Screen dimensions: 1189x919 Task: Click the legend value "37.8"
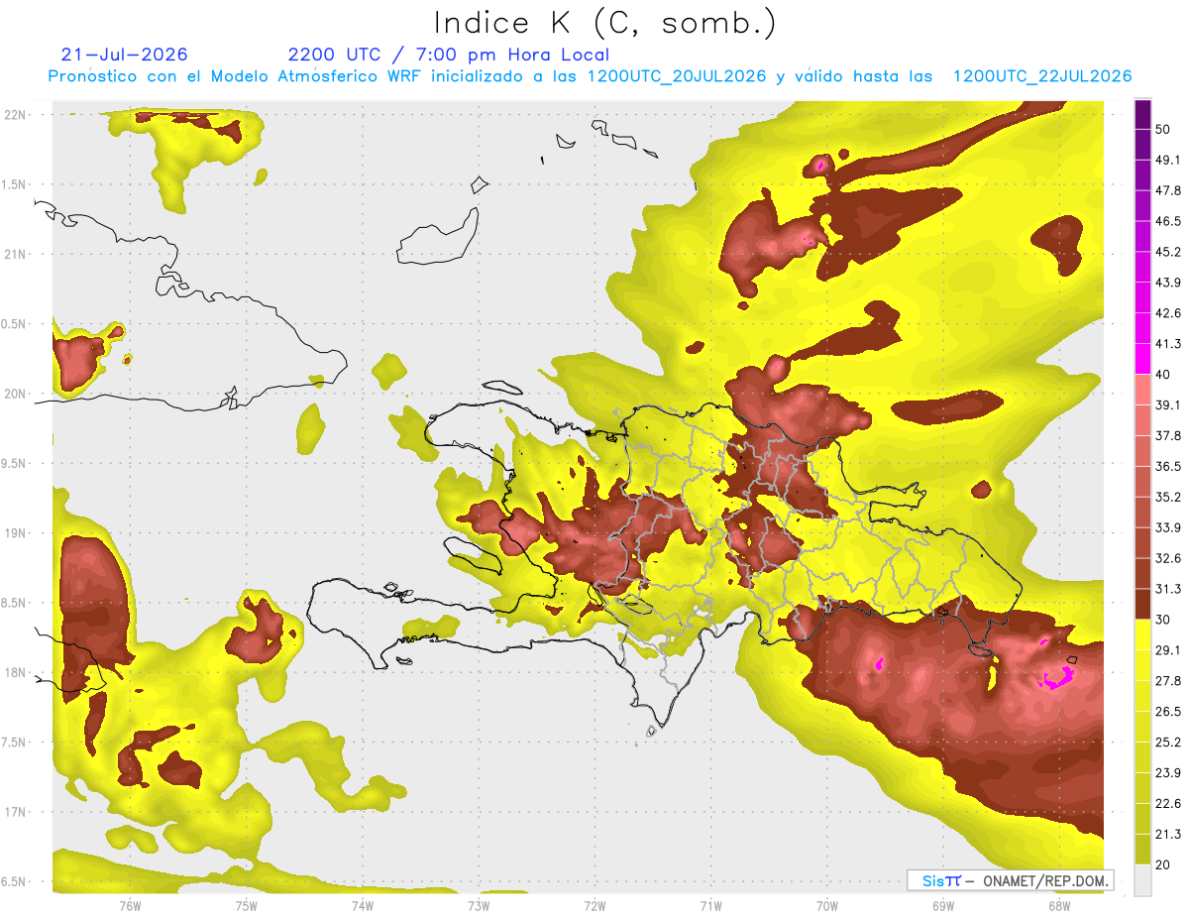[x=1168, y=436]
